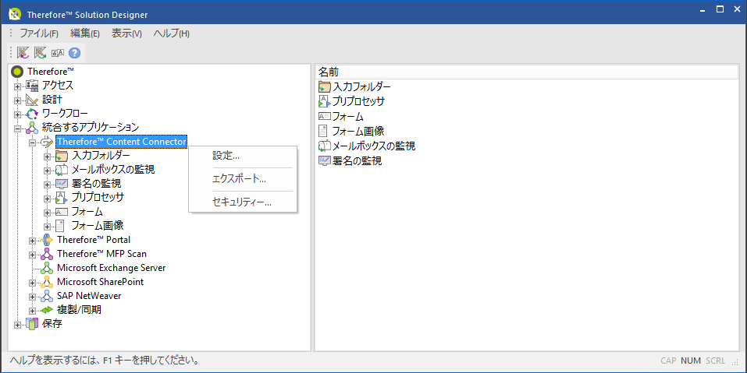Expand the アクセス tree node
This screenshot has width=747, height=373.
pyautogui.click(x=18, y=86)
